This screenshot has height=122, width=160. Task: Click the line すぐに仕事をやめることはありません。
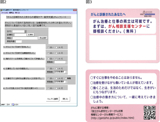click(x=117, y=78)
